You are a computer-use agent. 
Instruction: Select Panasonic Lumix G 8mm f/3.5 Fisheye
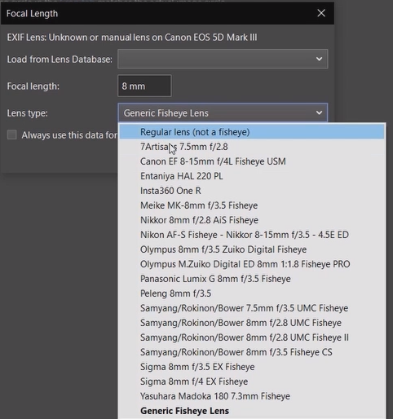click(252, 279)
